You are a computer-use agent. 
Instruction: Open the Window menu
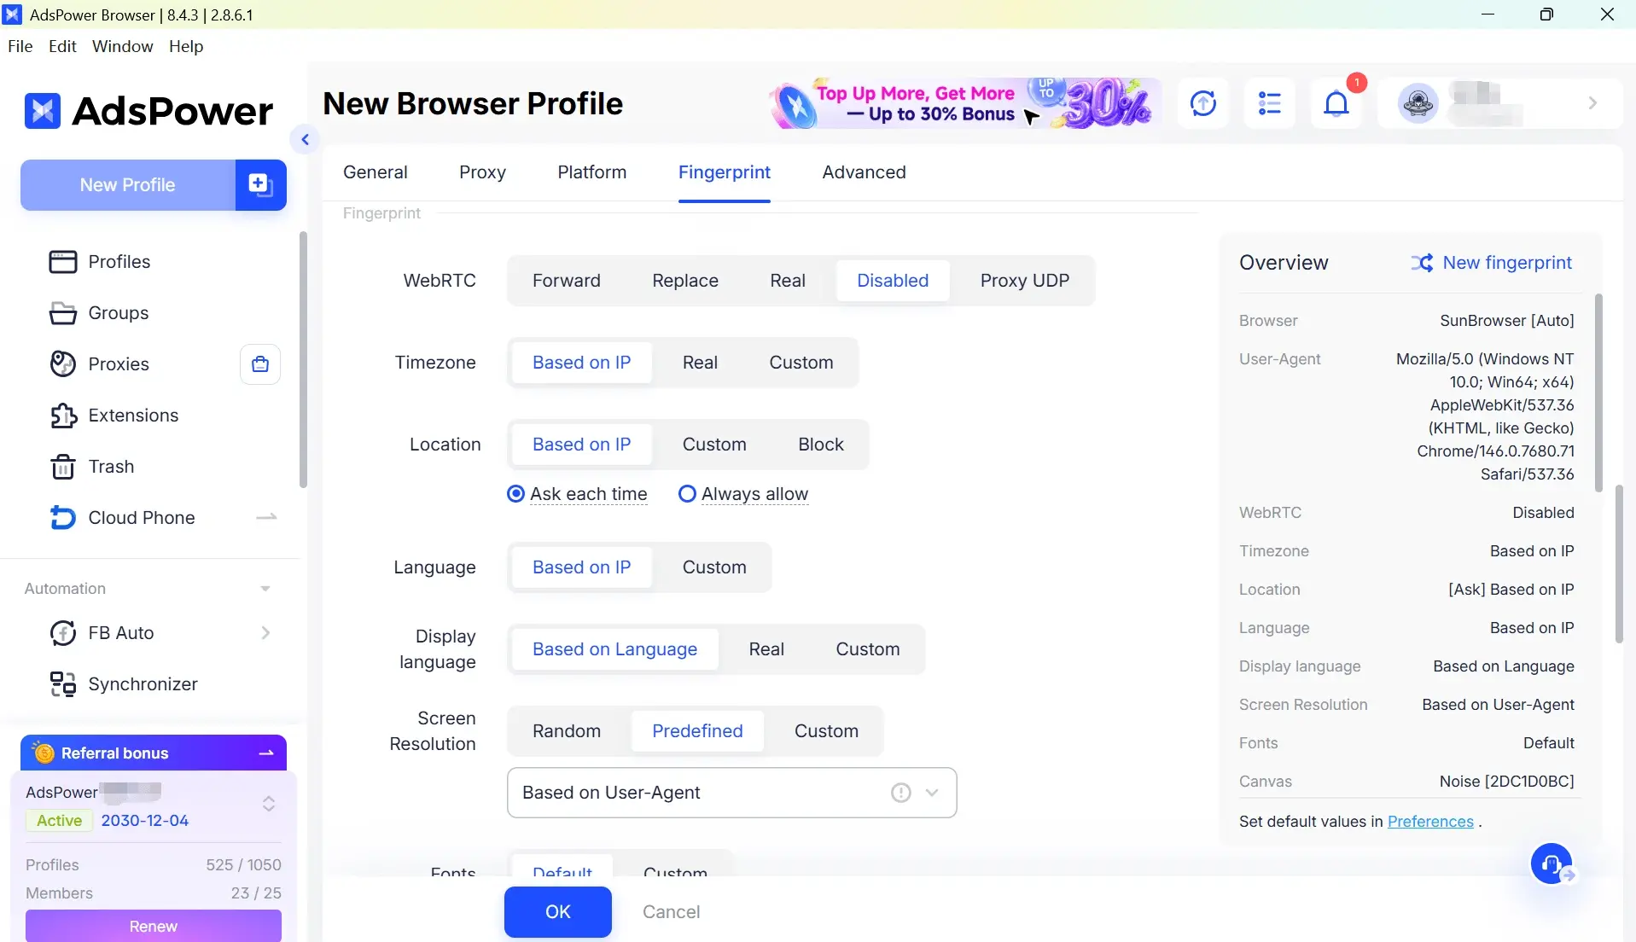point(122,46)
